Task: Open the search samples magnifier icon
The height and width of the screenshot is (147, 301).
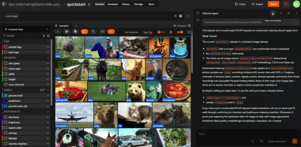Action: [x=93, y=31]
